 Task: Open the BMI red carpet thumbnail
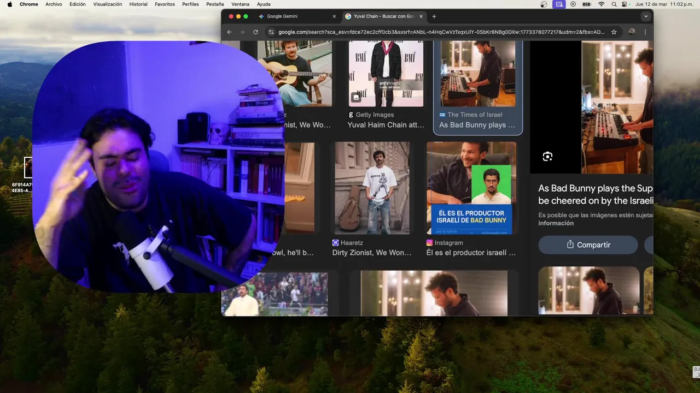[386, 73]
